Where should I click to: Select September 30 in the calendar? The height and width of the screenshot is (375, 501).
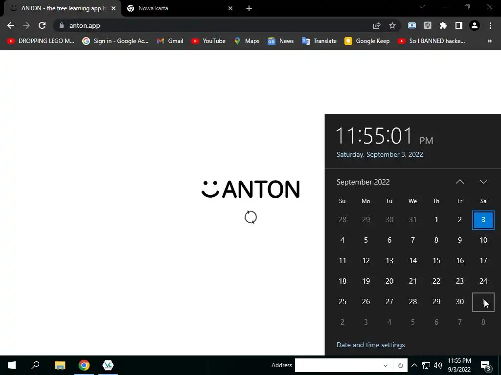(x=460, y=302)
